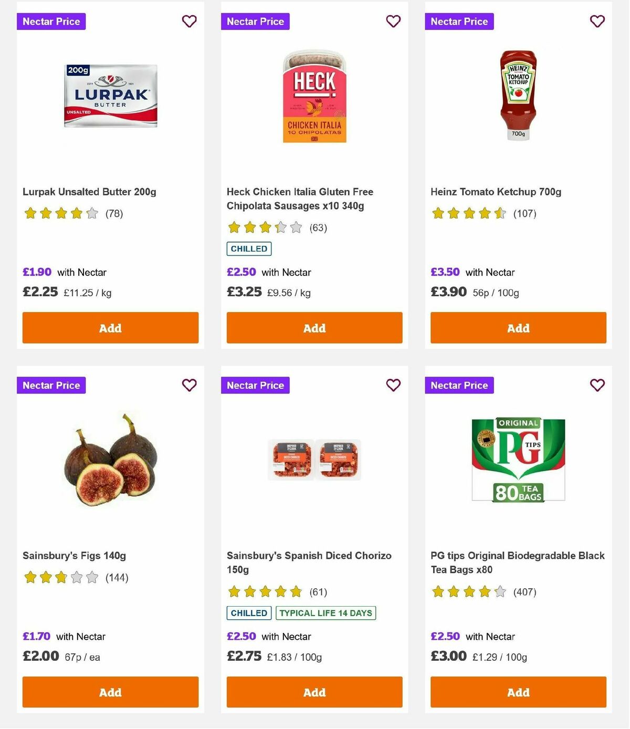Open the Lurpak butter product image

tap(110, 97)
